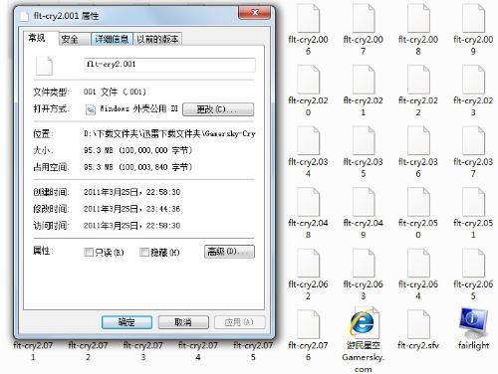498x374 pixels.
Task: Click the file location path D:\下载文件夹
Action: click(169, 134)
